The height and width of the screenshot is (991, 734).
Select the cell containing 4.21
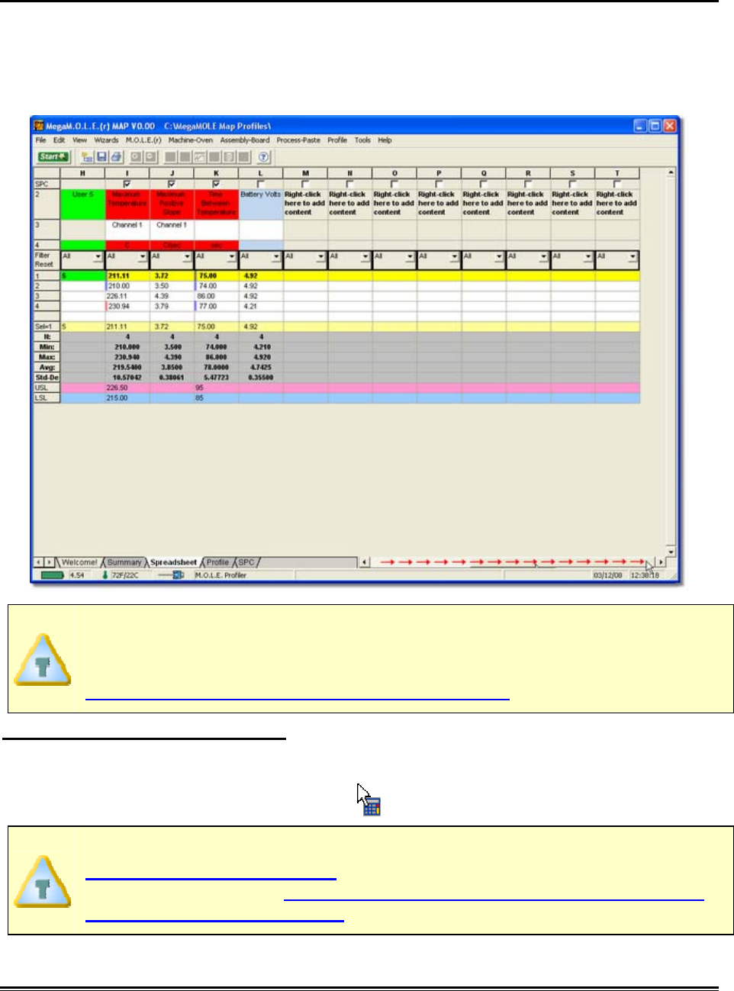[261, 306]
